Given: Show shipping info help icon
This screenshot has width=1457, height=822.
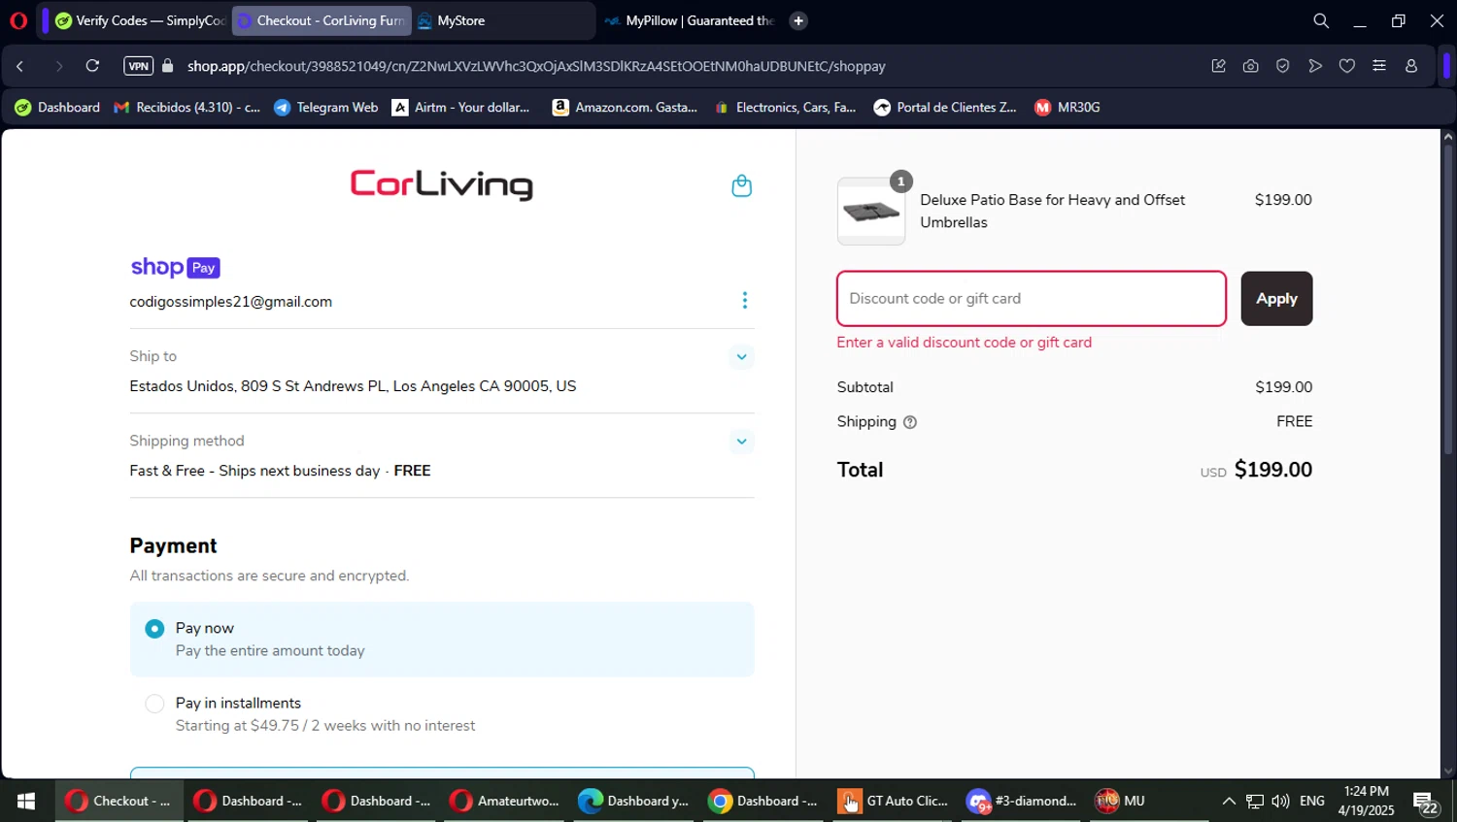Looking at the screenshot, I should [910, 422].
